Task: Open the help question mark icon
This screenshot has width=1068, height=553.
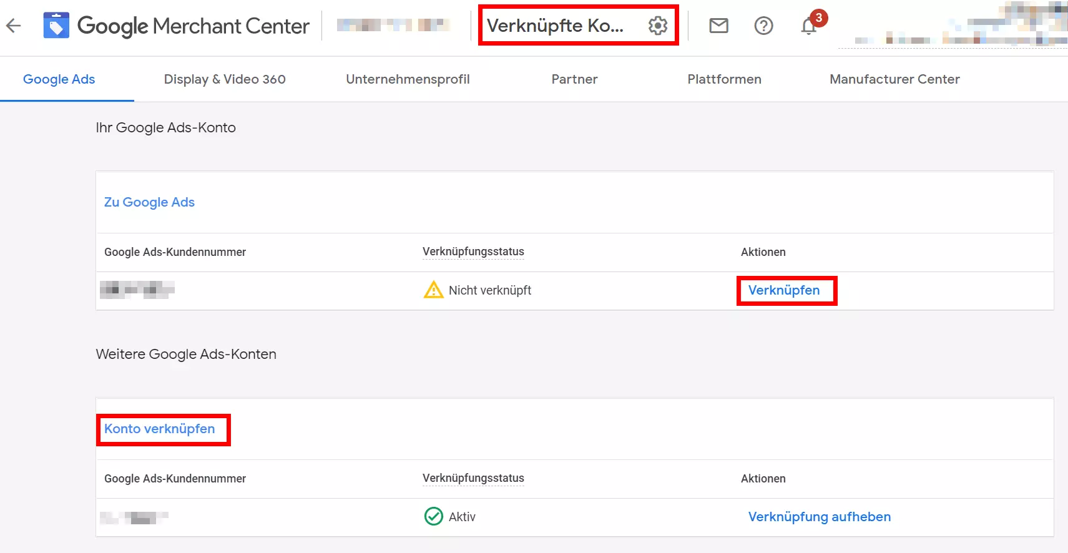Action: click(763, 26)
